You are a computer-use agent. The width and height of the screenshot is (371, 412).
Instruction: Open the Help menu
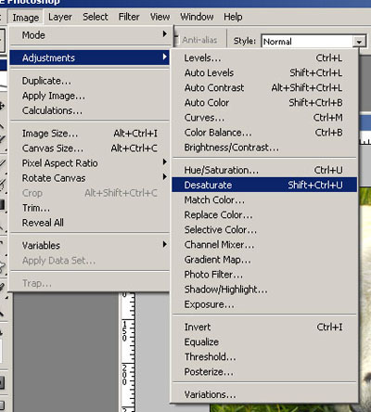pyautogui.click(x=233, y=17)
